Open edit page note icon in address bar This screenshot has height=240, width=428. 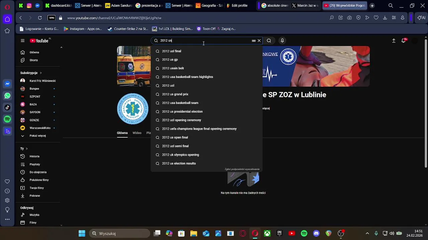pyautogui.click(x=341, y=18)
